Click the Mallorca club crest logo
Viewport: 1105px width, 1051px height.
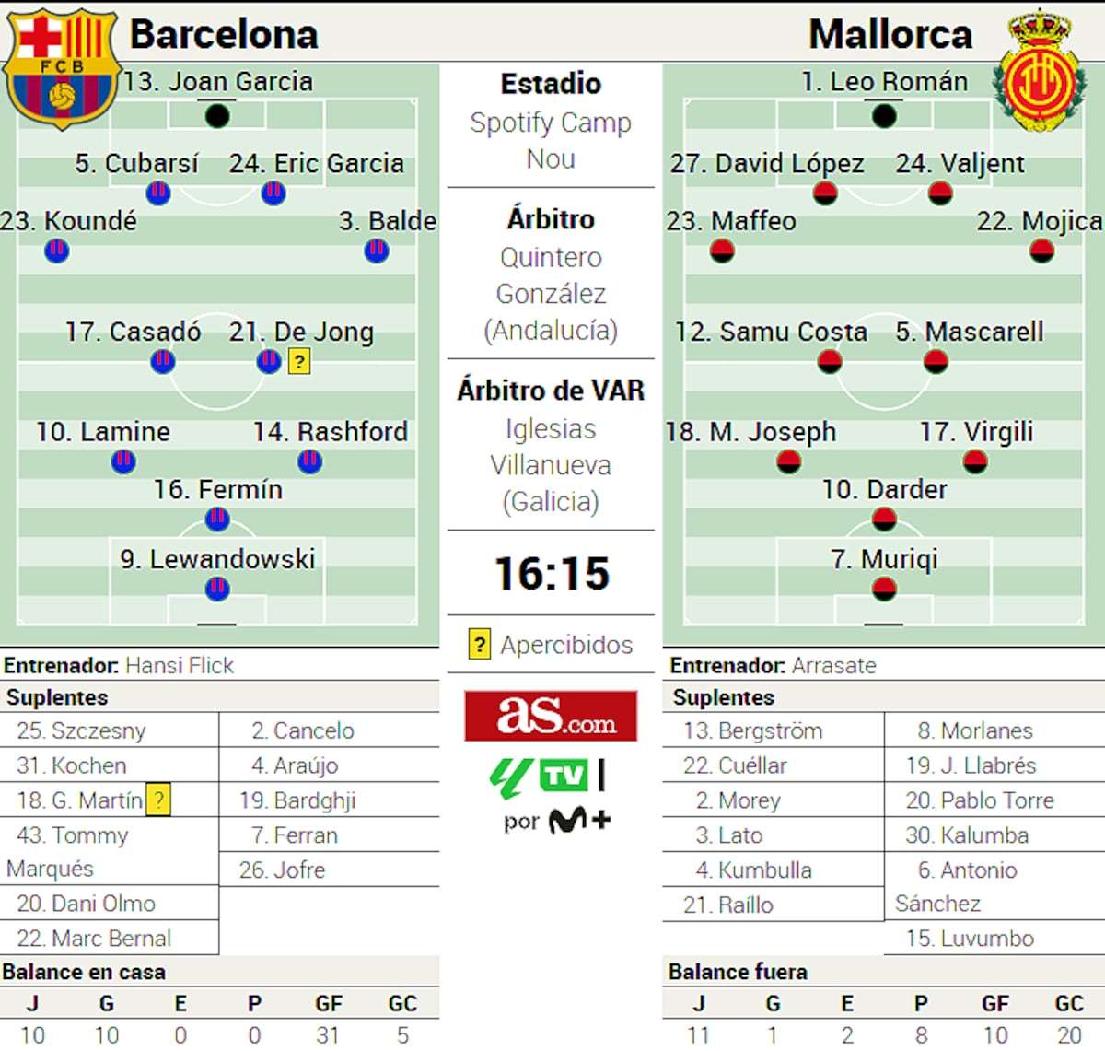[1039, 74]
